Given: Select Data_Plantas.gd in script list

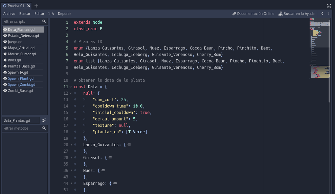Looking at the screenshot, I should pos(23,30).
